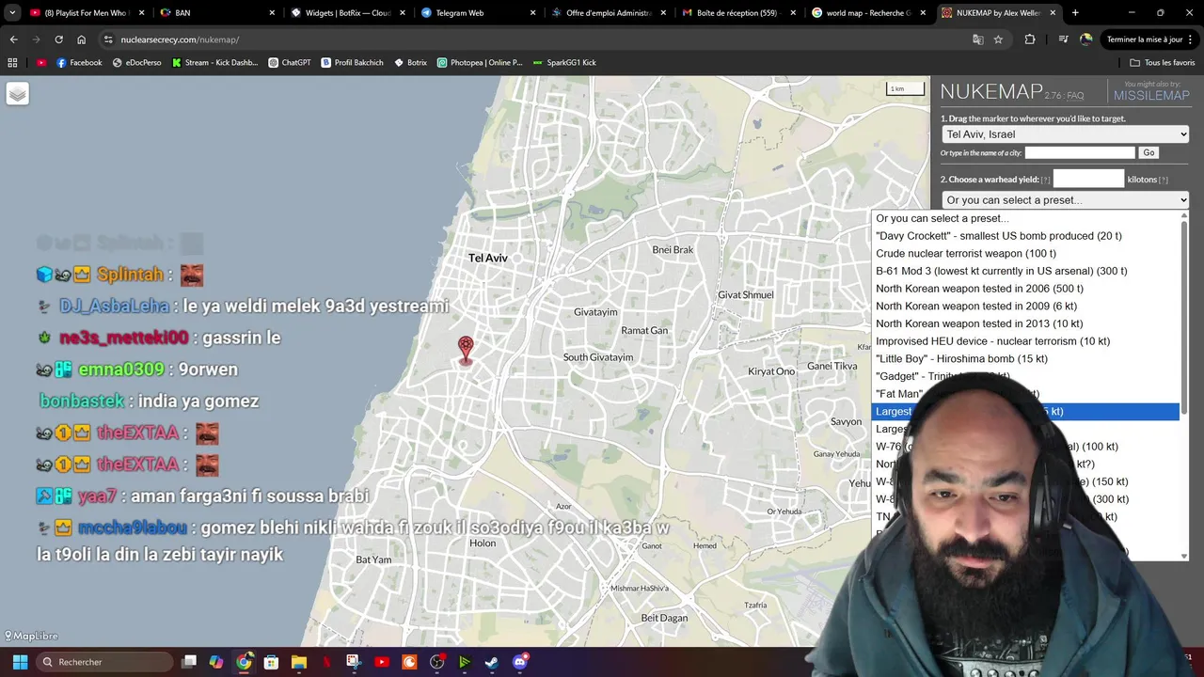
Task: Open the Tel Aviv, Israel city dropdown
Action: coord(1065,134)
